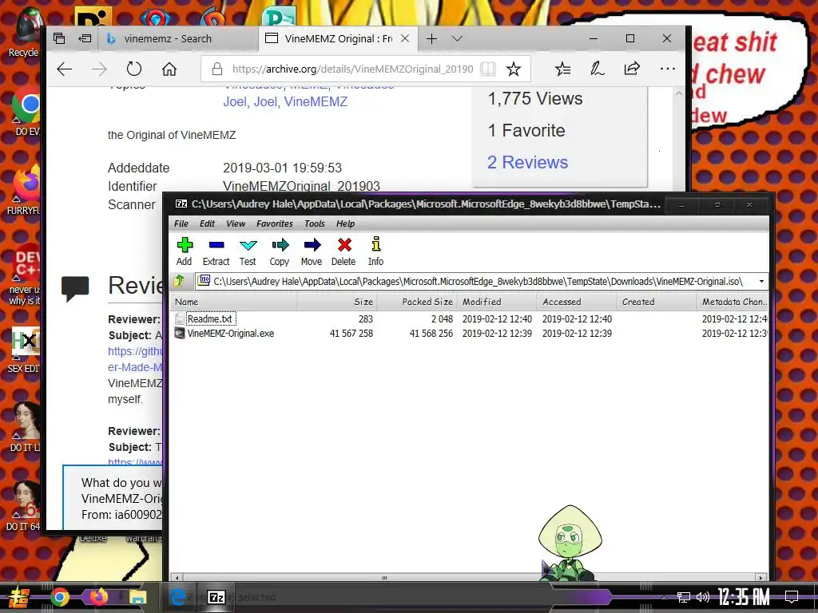The width and height of the screenshot is (818, 613).
Task: Click the Start button on taskbar
Action: (18, 597)
